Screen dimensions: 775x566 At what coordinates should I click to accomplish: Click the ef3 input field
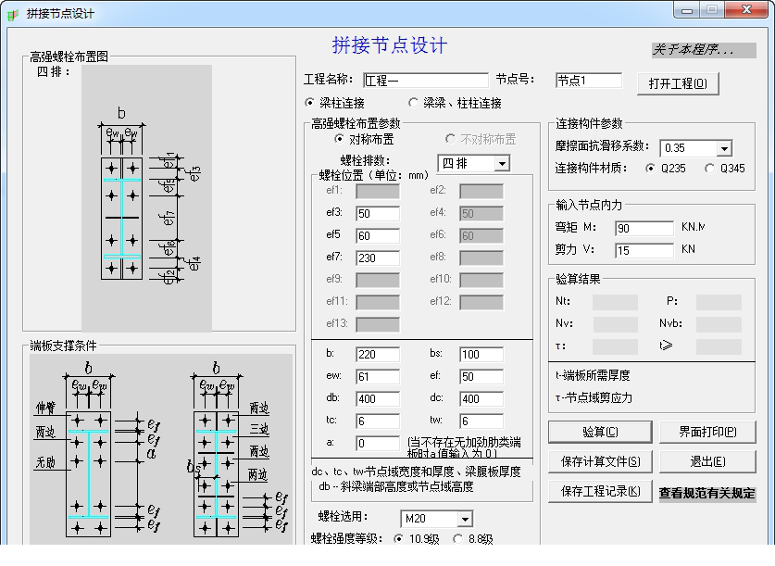click(378, 214)
